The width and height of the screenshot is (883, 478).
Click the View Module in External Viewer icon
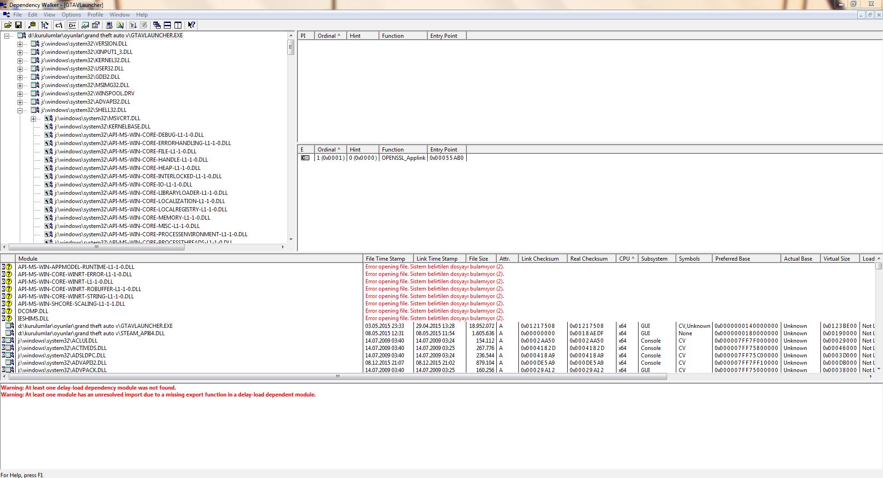(85, 25)
